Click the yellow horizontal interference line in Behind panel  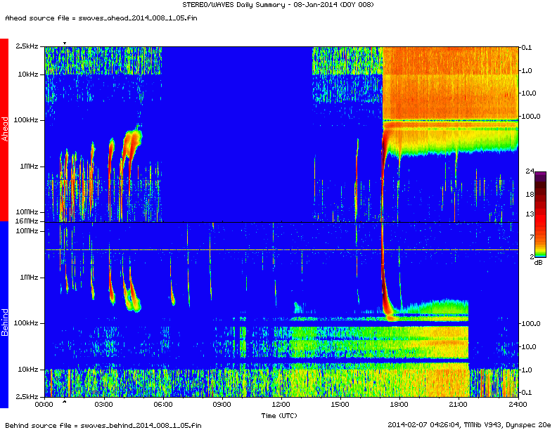(281, 249)
